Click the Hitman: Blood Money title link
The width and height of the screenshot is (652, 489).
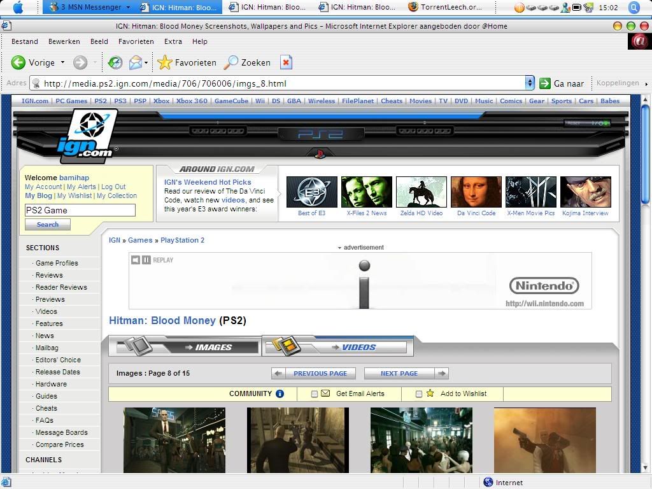(162, 321)
